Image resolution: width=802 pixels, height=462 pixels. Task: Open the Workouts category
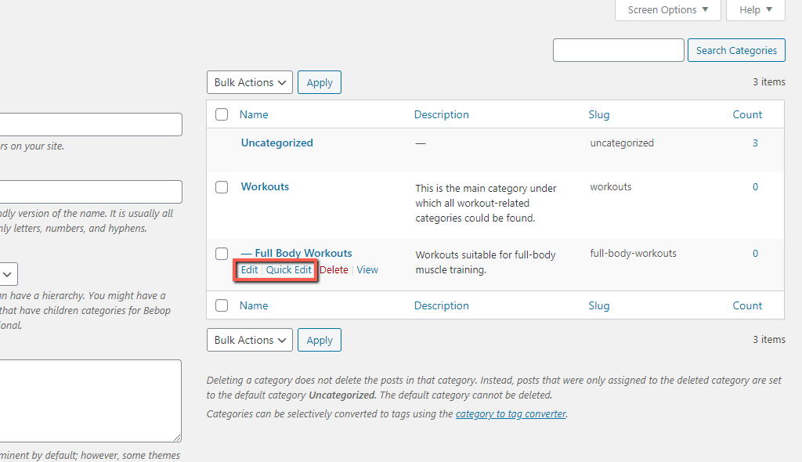coord(265,186)
